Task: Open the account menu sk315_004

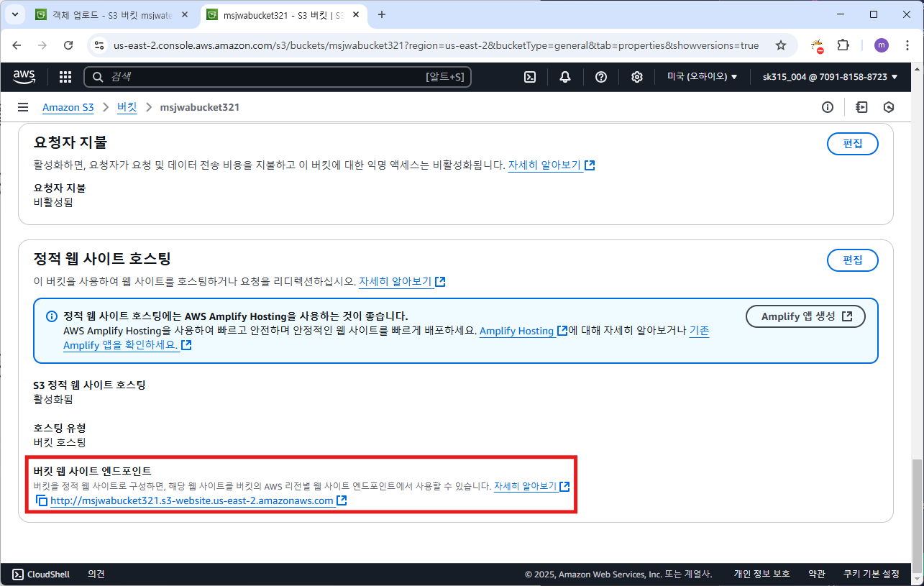Action: coord(831,77)
